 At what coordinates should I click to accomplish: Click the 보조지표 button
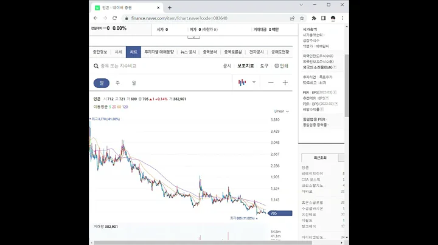tap(246, 66)
